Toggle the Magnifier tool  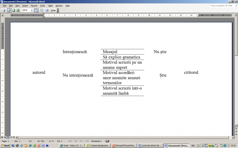tap(9, 10)
